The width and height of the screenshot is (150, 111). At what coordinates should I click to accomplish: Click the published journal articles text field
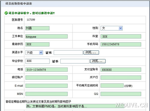(x=75, y=106)
